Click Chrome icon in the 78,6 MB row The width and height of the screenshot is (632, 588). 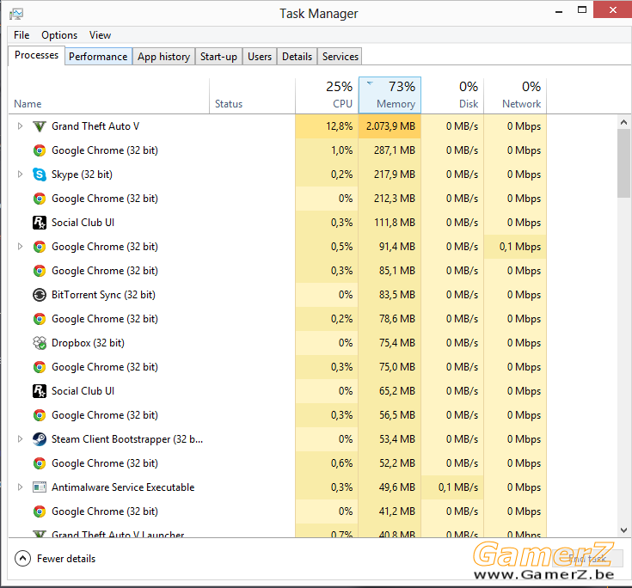[x=39, y=319]
